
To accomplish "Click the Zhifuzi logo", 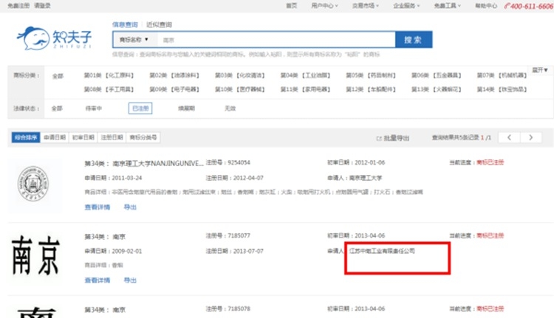I will (55, 38).
